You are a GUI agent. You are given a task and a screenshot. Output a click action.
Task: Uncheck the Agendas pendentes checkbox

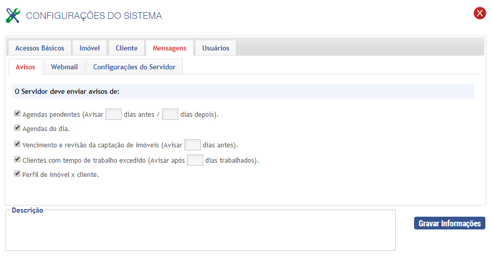click(x=17, y=114)
